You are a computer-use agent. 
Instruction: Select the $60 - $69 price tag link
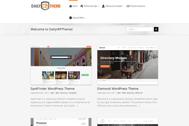[x=122, y=93]
